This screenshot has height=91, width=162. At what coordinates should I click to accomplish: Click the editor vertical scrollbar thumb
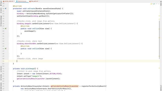[x=159, y=40]
